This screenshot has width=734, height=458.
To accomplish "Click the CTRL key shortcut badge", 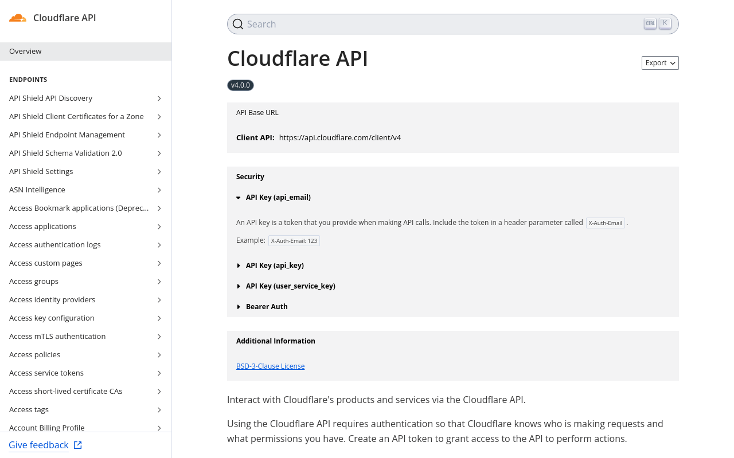I will tap(650, 23).
